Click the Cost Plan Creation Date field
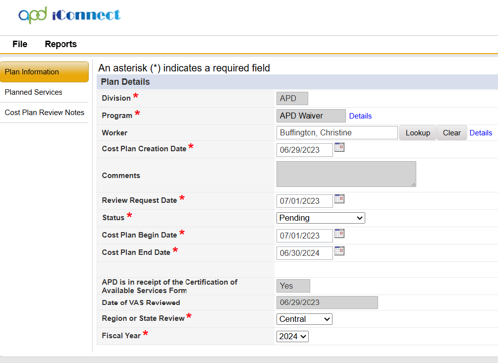Image resolution: width=498 pixels, height=363 pixels. click(x=305, y=150)
